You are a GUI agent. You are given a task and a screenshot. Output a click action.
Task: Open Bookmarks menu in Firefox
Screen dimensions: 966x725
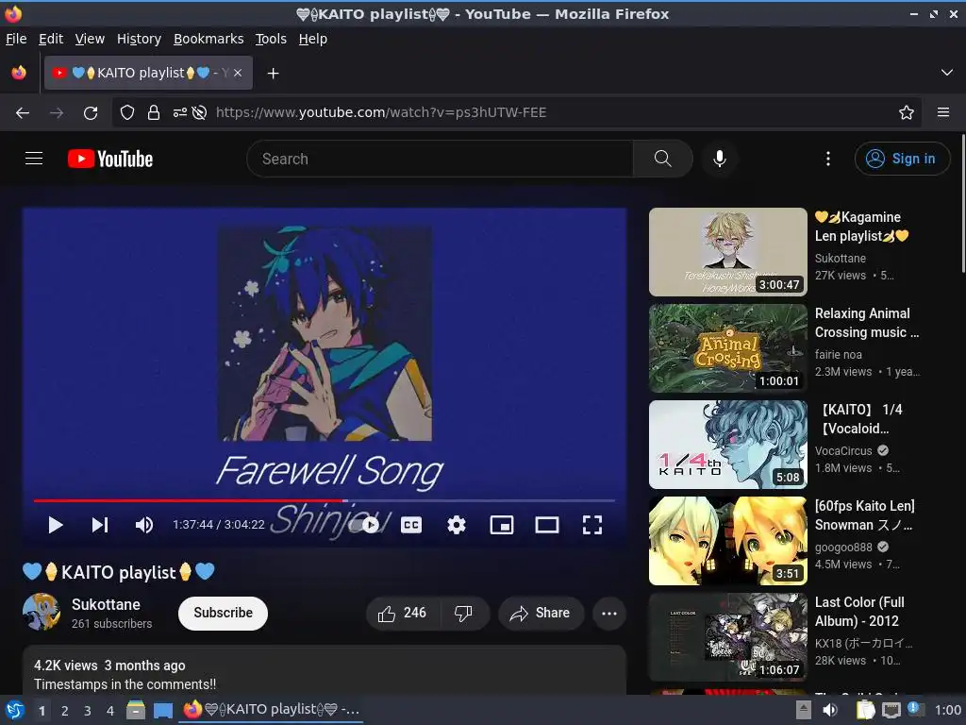208,39
